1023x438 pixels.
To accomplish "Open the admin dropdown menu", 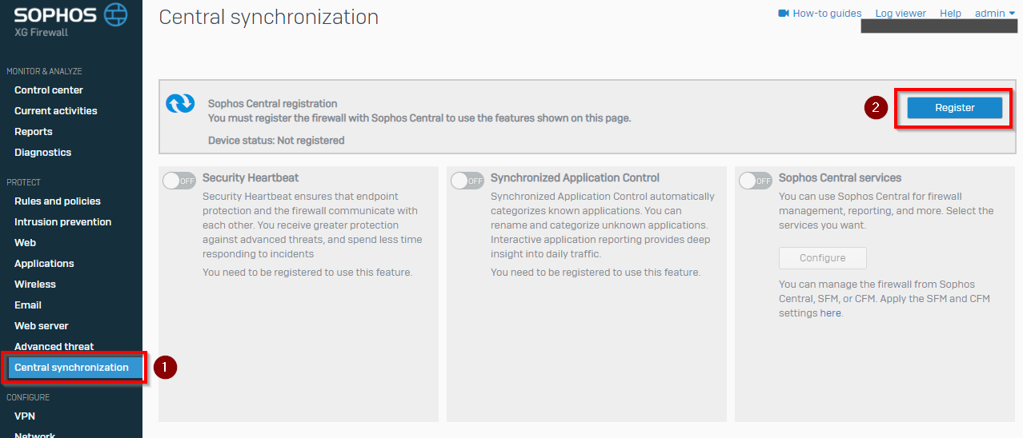I will 994,14.
